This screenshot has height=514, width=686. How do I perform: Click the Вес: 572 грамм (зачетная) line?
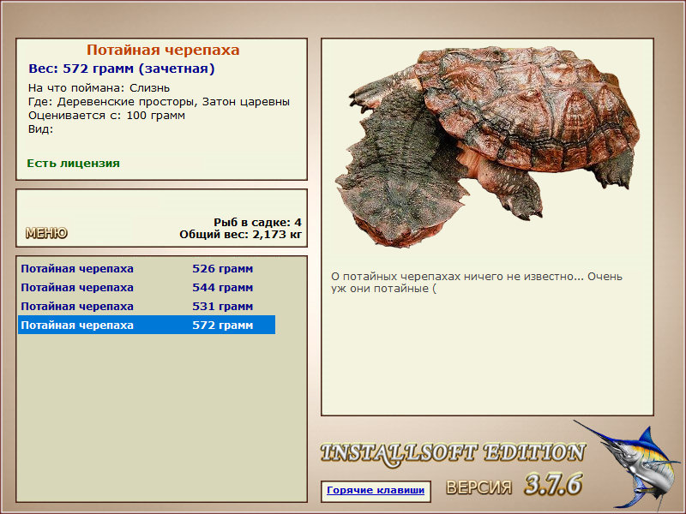point(122,69)
